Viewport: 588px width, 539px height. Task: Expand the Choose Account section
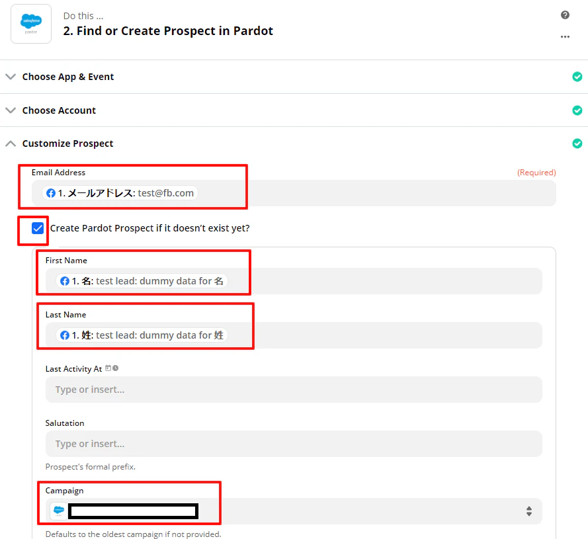point(11,110)
